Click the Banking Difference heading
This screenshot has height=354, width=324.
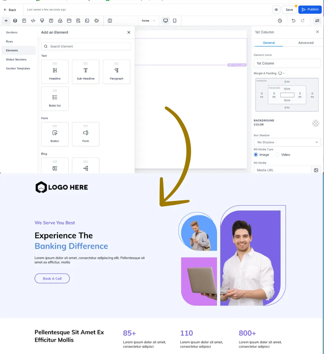click(71, 246)
